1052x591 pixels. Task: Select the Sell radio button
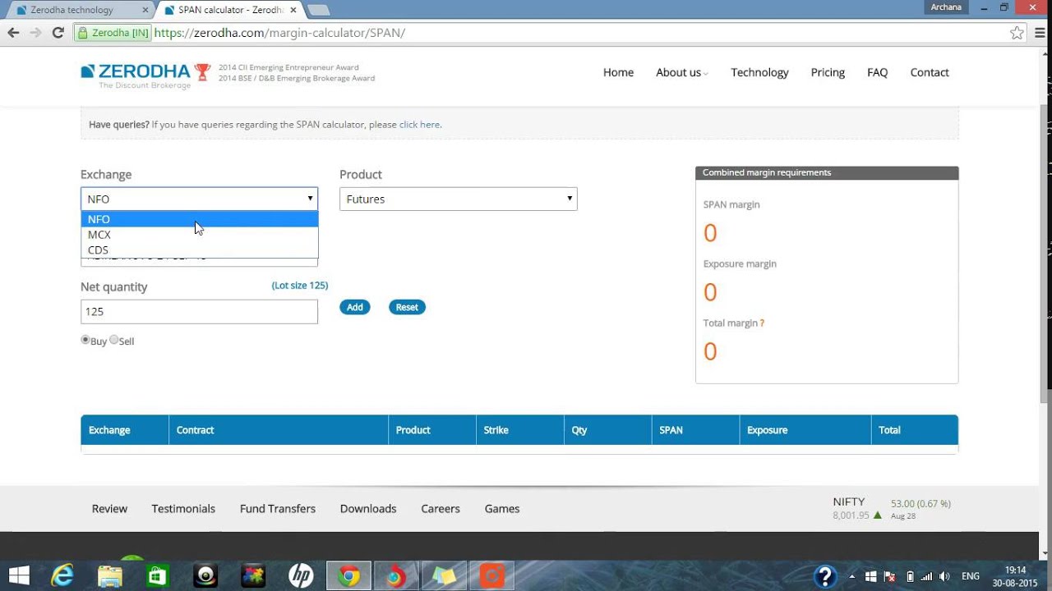pyautogui.click(x=114, y=340)
